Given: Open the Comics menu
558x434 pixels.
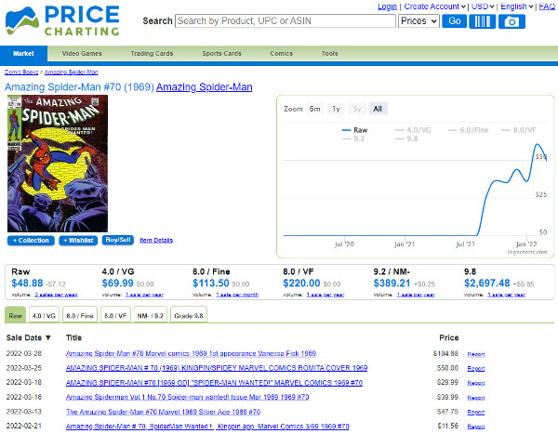Looking at the screenshot, I should coord(281,53).
